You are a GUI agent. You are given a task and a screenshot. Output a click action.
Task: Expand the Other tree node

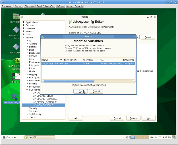click(x=24, y=34)
